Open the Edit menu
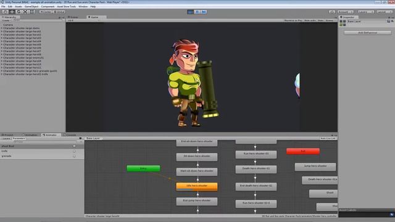 10,7
